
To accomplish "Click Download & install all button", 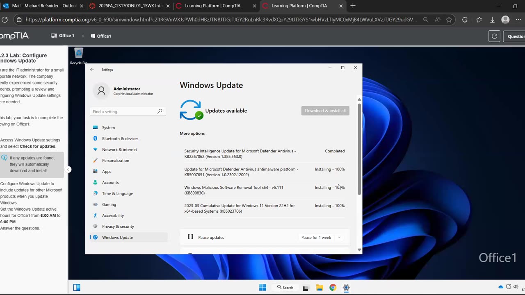I will point(325,111).
